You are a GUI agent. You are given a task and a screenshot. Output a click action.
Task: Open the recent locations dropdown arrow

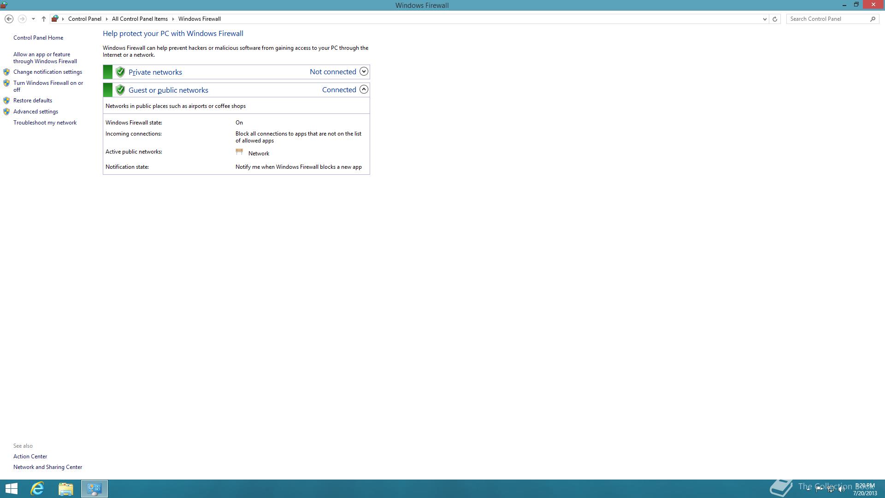click(33, 19)
